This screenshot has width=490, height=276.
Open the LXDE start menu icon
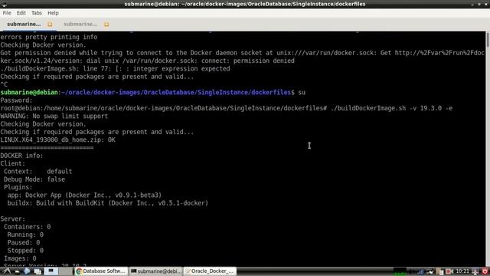tap(7, 271)
